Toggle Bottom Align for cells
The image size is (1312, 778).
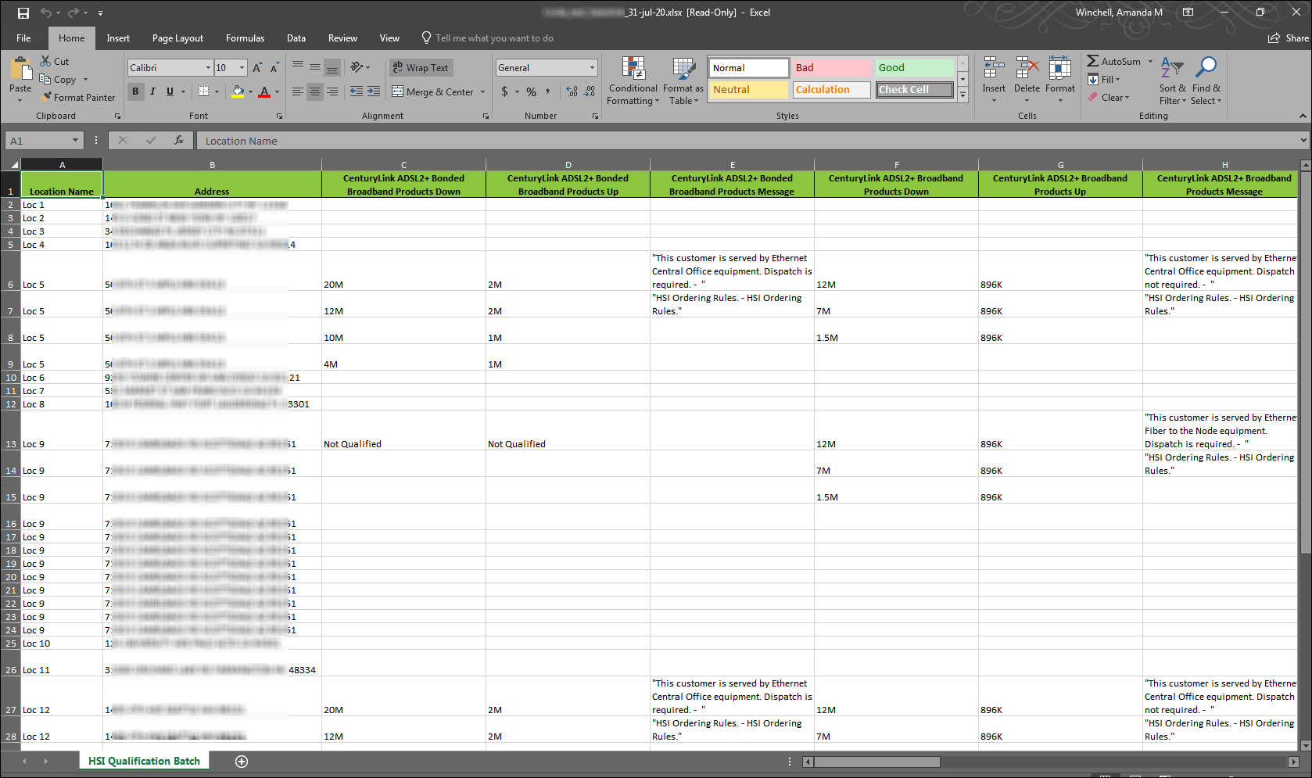(332, 67)
